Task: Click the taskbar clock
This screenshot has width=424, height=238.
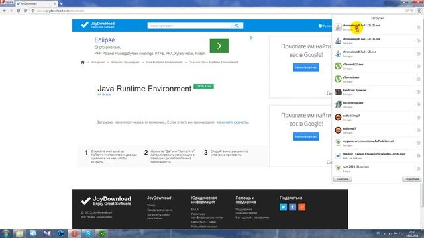Action: click(x=412, y=233)
